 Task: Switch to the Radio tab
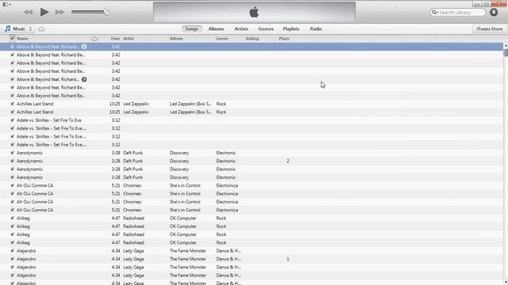click(316, 28)
